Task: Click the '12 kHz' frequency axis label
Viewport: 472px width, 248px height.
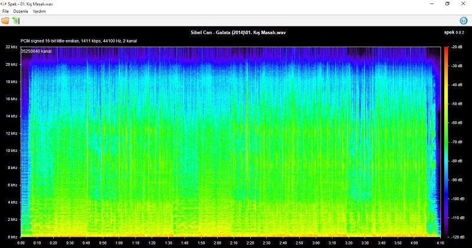Action: tap(11, 133)
